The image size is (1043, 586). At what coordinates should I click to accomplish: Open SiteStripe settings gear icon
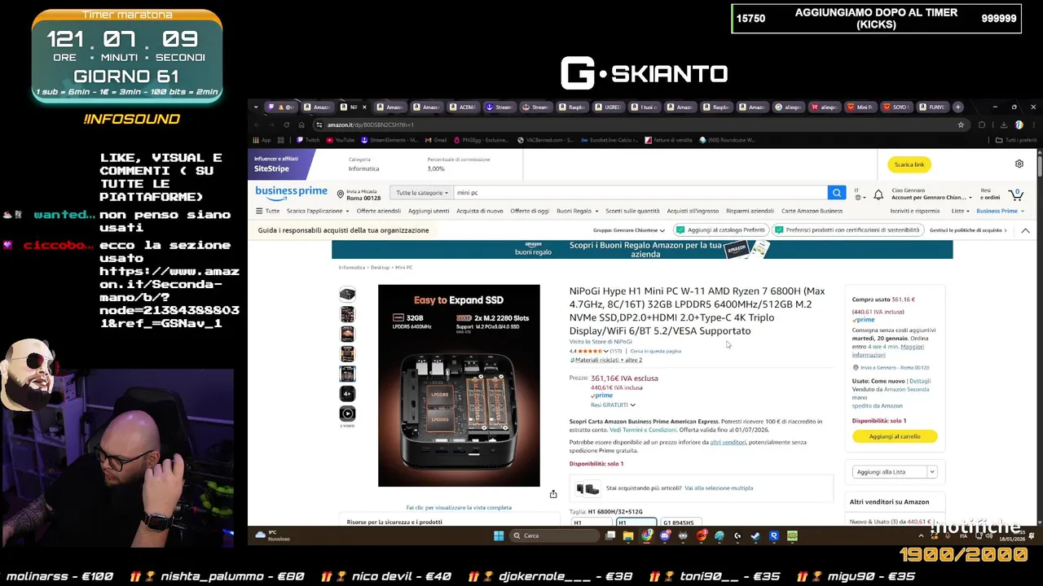coord(1019,164)
